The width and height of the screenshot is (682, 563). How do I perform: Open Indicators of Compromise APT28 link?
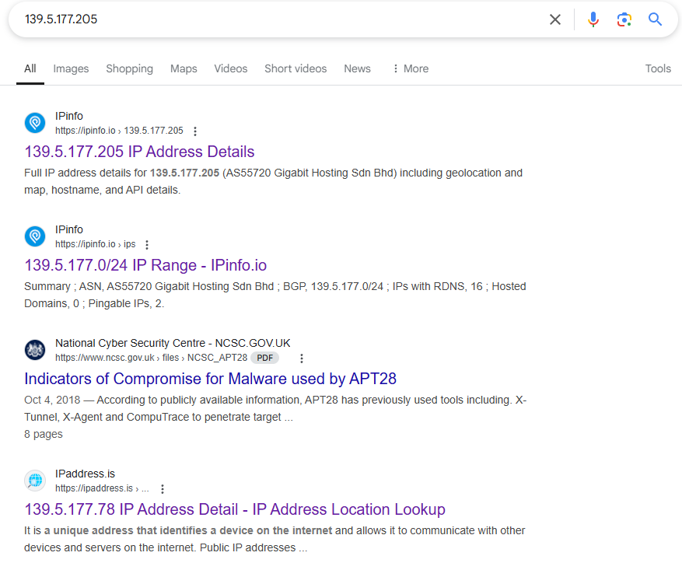click(x=210, y=379)
